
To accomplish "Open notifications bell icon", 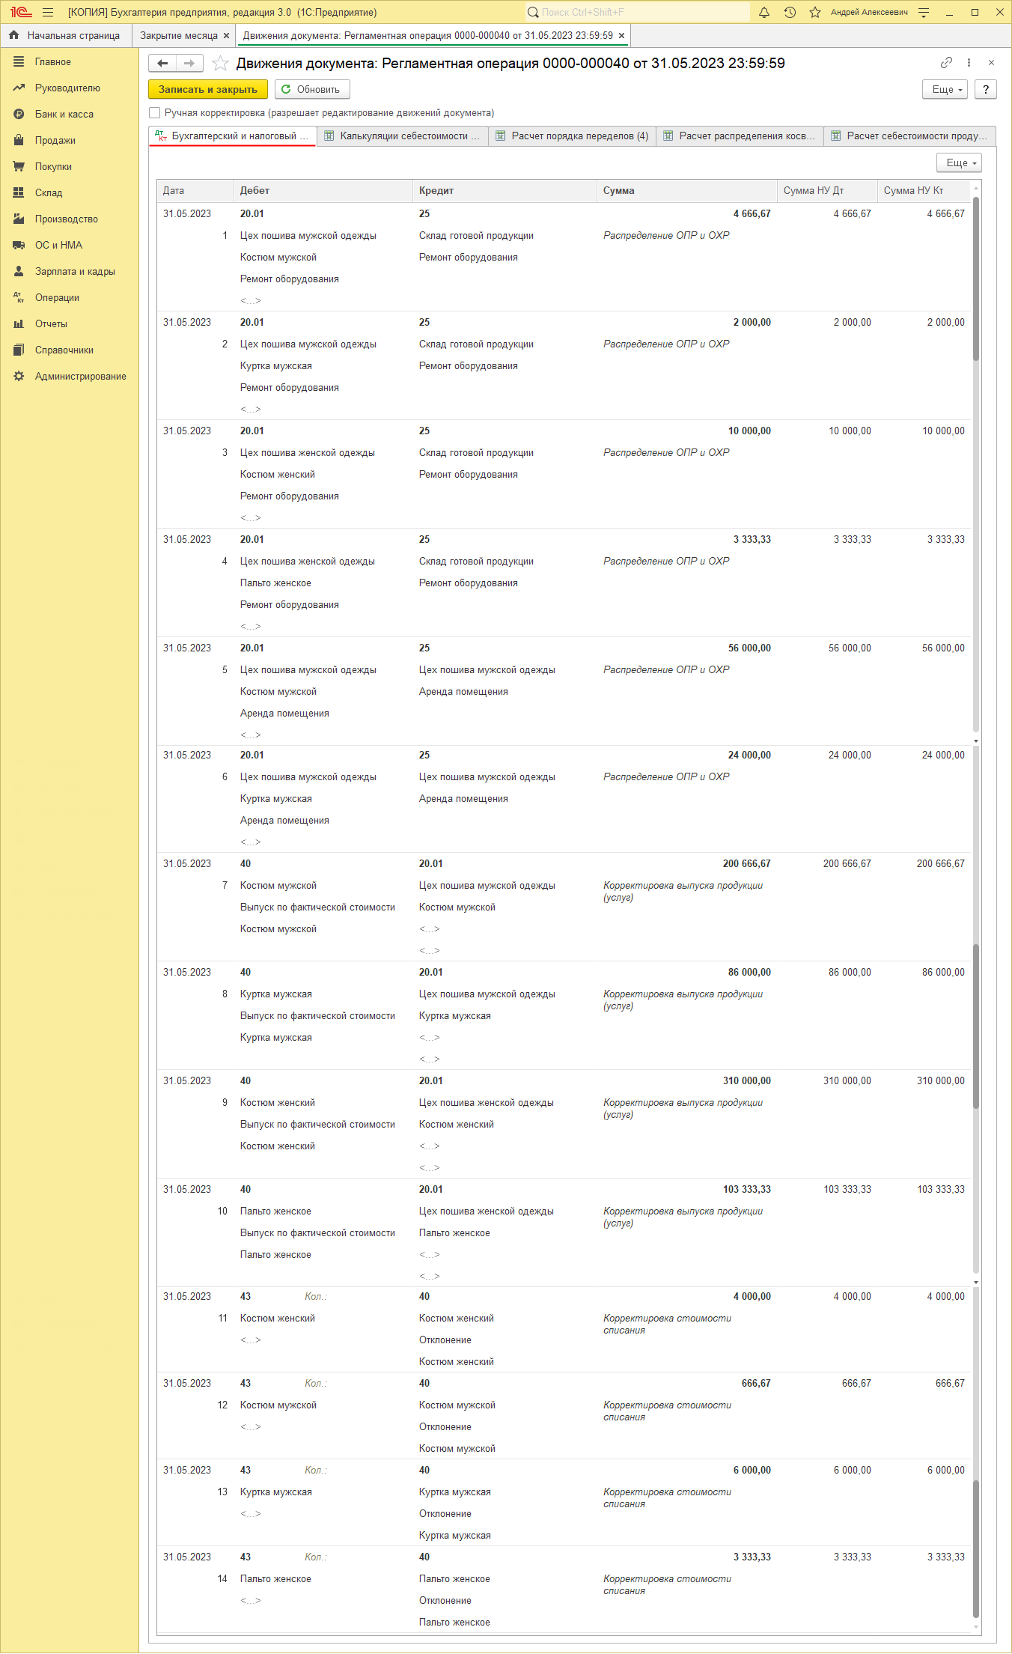I will [764, 12].
